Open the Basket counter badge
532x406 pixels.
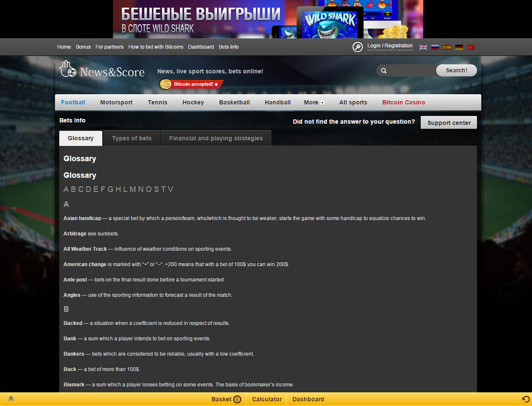[x=237, y=399]
